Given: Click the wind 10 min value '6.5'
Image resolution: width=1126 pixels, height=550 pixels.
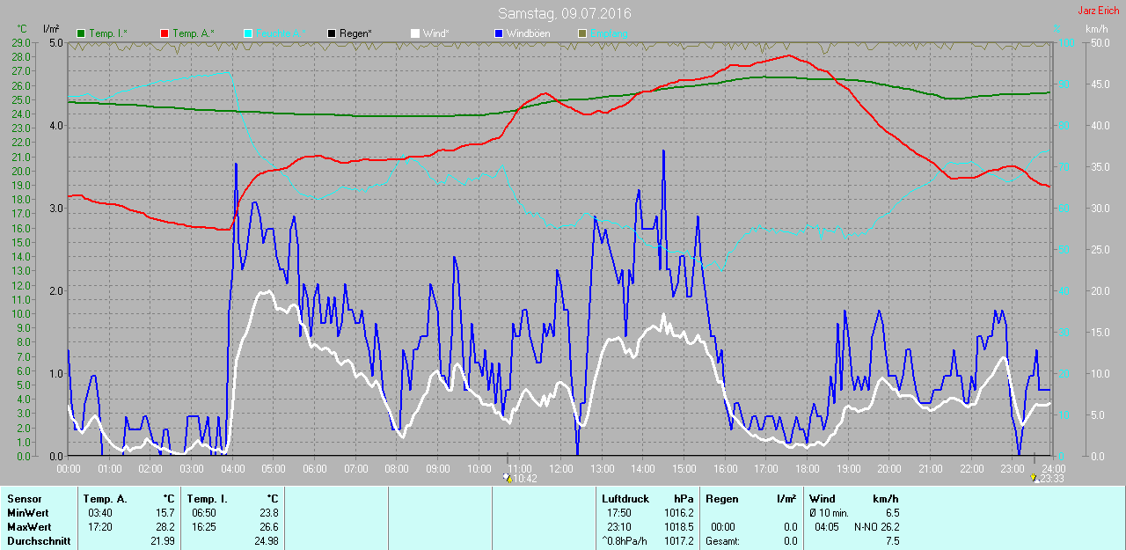Looking at the screenshot, I should point(892,513).
